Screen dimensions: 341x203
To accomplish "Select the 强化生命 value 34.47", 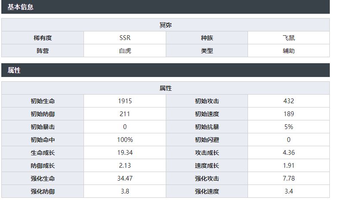I will click(x=125, y=178).
